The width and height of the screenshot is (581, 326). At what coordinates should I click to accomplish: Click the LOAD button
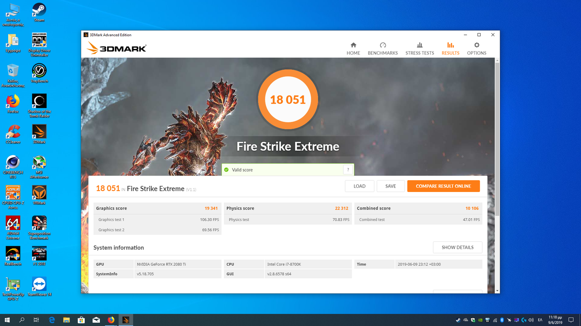click(x=359, y=186)
